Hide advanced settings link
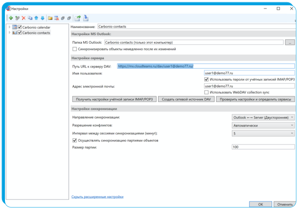The height and width of the screenshot is (209, 299). point(97,197)
